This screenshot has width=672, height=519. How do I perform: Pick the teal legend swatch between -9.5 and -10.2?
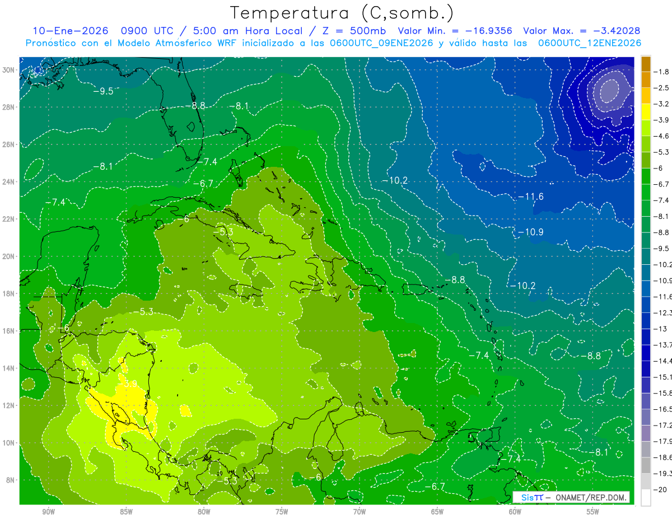[x=646, y=256]
